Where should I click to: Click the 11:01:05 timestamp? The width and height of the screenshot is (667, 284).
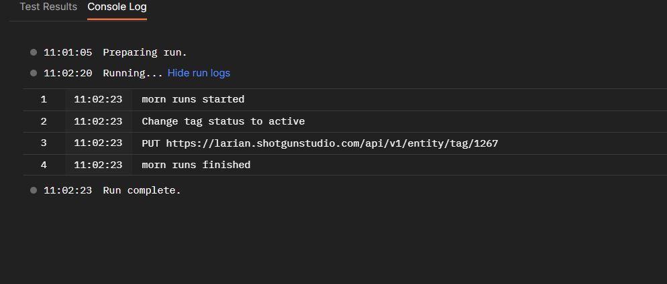tap(68, 52)
